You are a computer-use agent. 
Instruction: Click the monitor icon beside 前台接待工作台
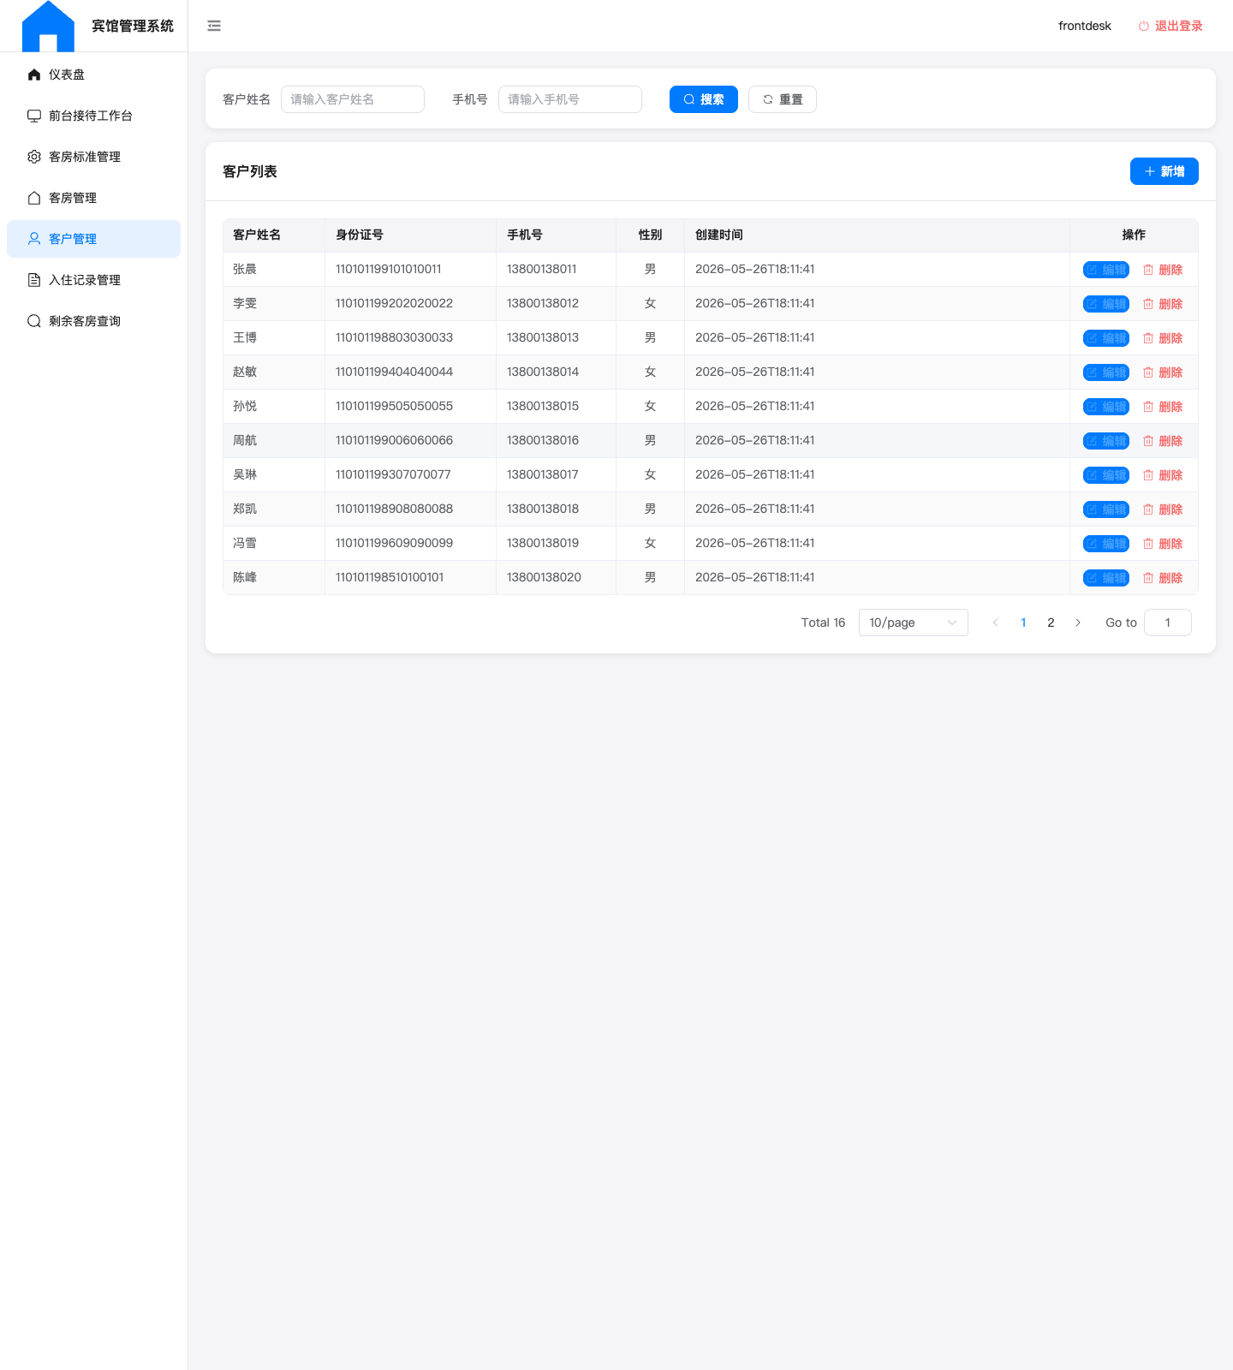click(34, 116)
